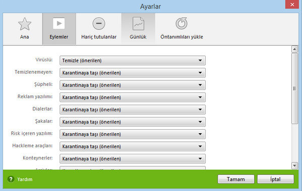Click the Tamam button
The width and height of the screenshot is (302, 191).
click(236, 179)
